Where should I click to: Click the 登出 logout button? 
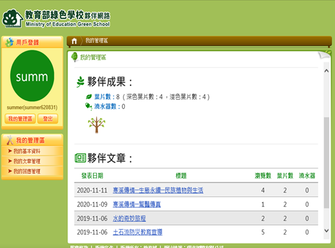[x=48, y=119]
